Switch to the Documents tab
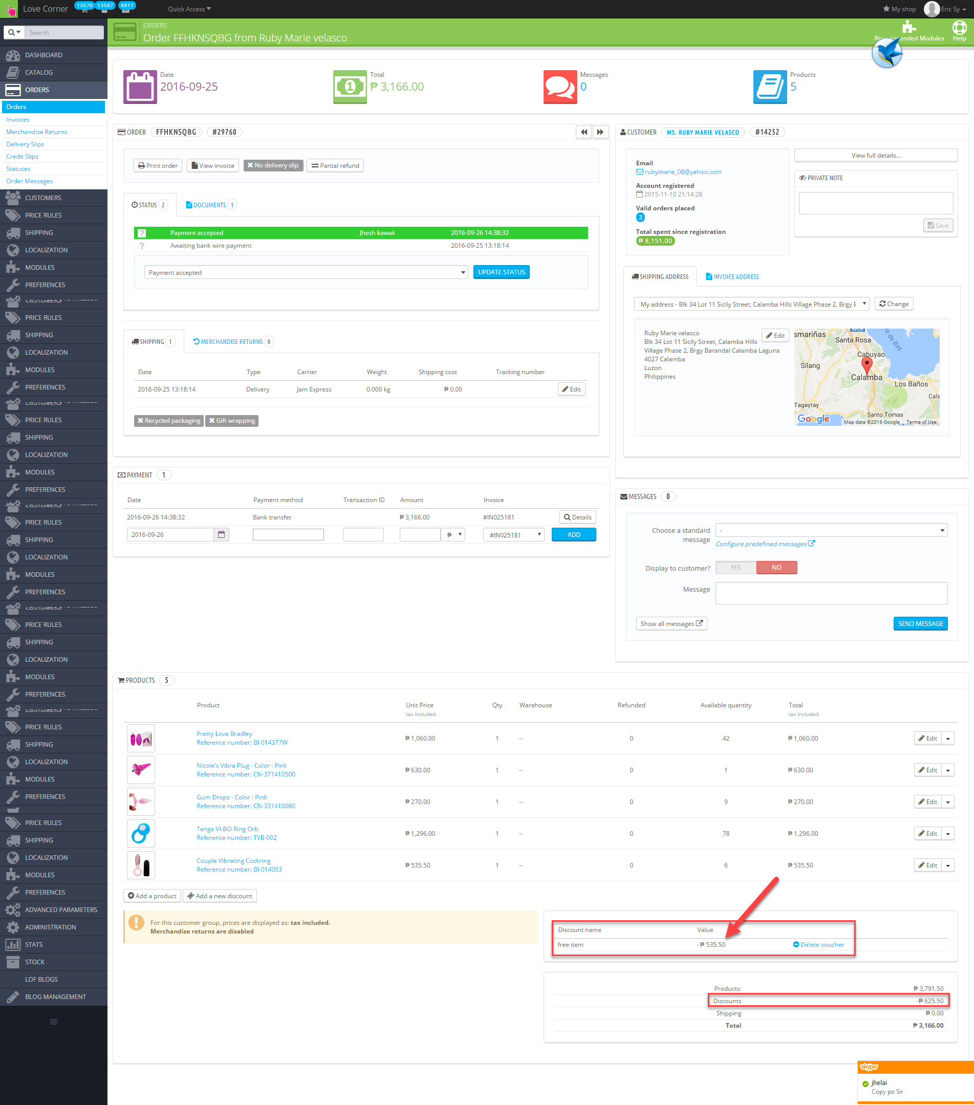This screenshot has width=974, height=1105. (211, 205)
